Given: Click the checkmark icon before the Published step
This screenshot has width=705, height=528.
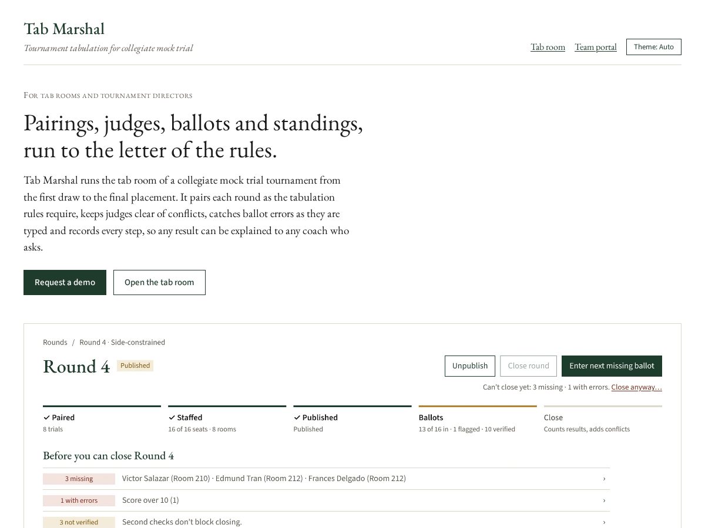Looking at the screenshot, I should pos(297,418).
